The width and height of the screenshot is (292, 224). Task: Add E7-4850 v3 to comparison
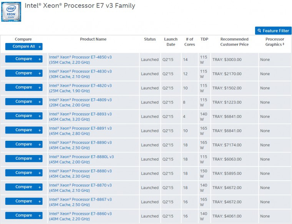(24, 59)
